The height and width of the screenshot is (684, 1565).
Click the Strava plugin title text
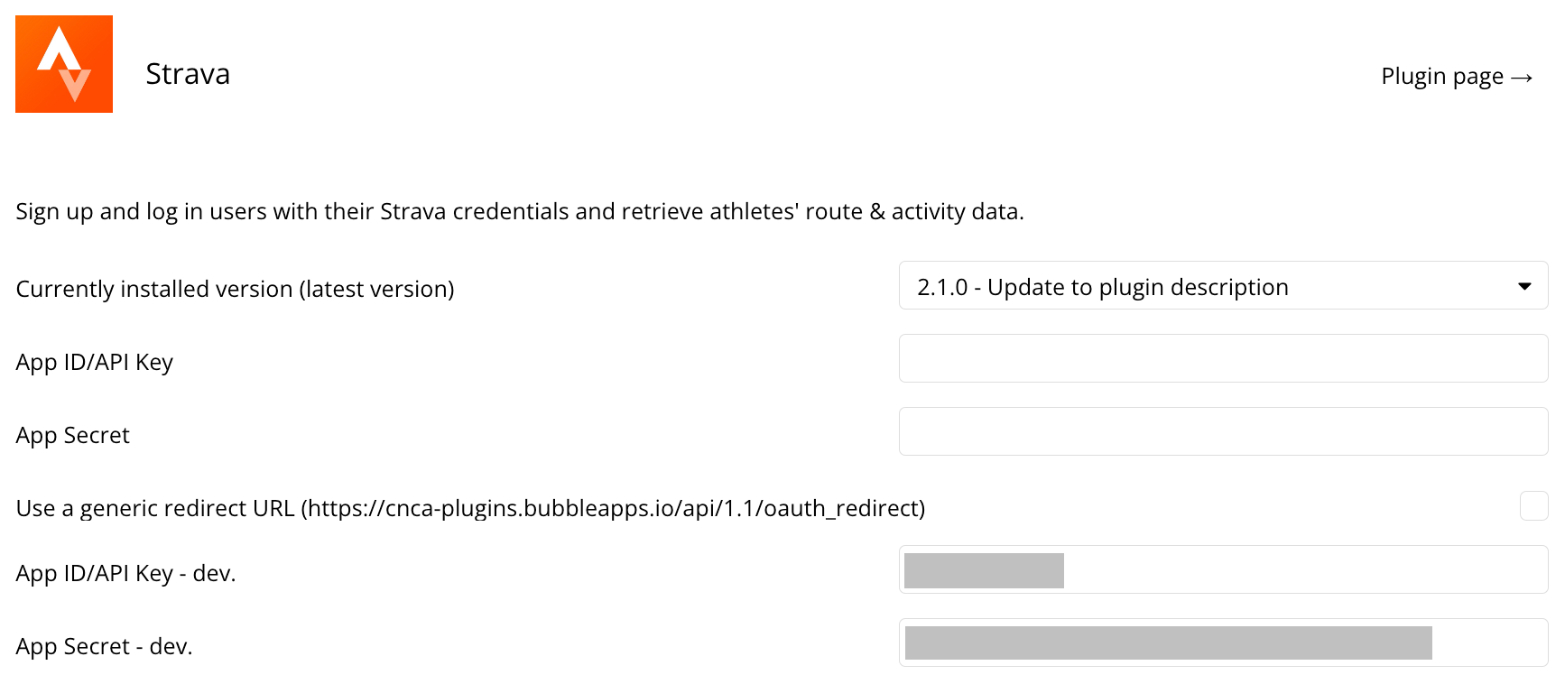tap(188, 74)
